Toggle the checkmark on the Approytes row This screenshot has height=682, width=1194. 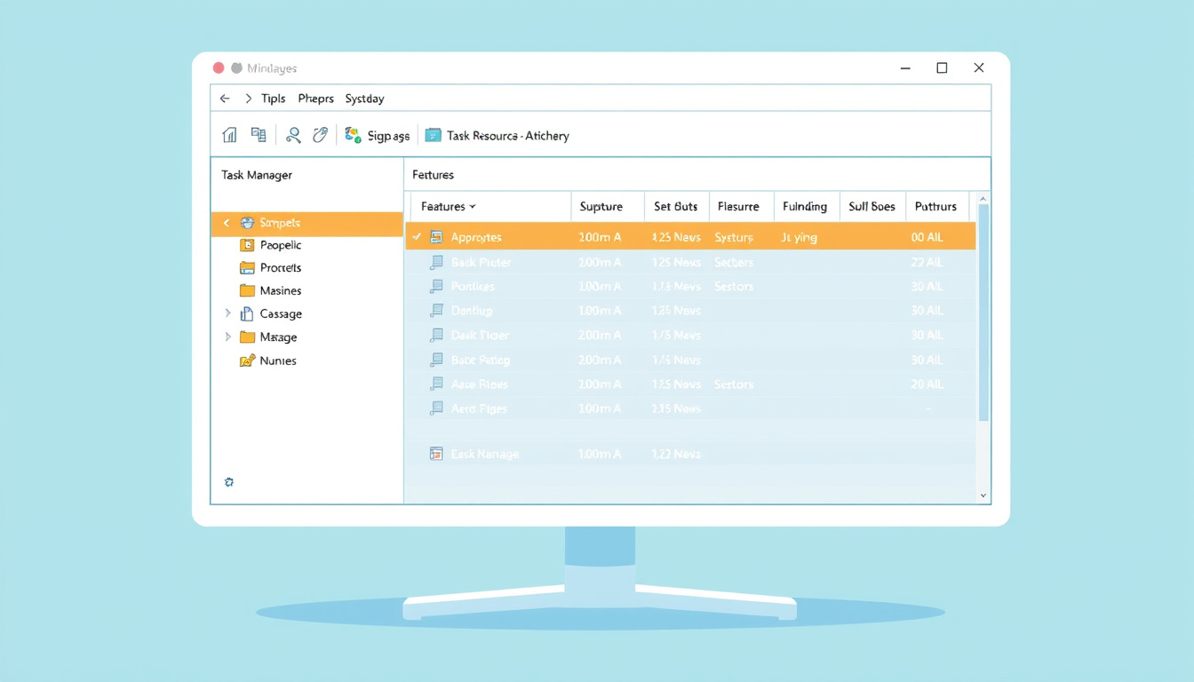(417, 237)
